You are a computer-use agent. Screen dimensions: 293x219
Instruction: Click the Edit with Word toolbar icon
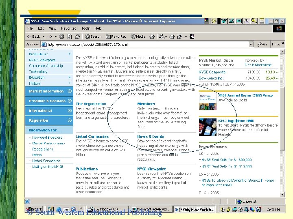(x=179, y=36)
